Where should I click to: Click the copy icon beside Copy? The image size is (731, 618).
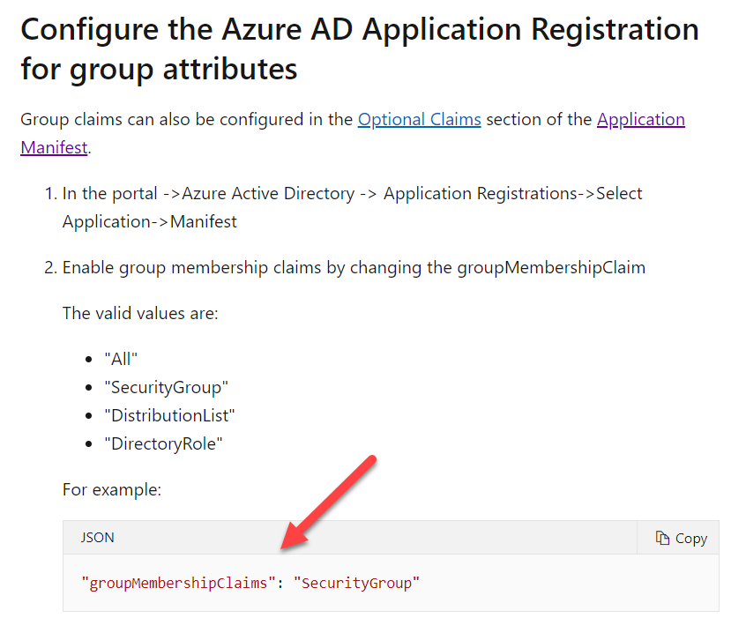[x=662, y=538]
